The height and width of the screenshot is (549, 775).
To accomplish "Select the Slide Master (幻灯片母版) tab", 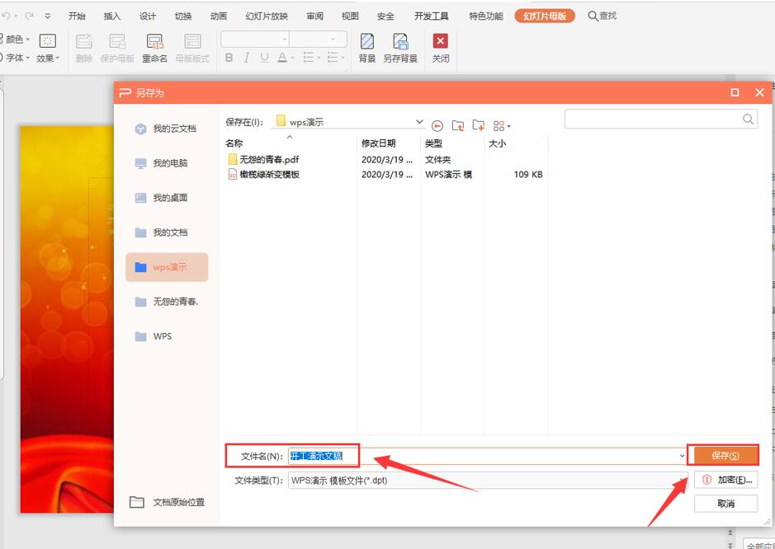I will click(x=545, y=16).
